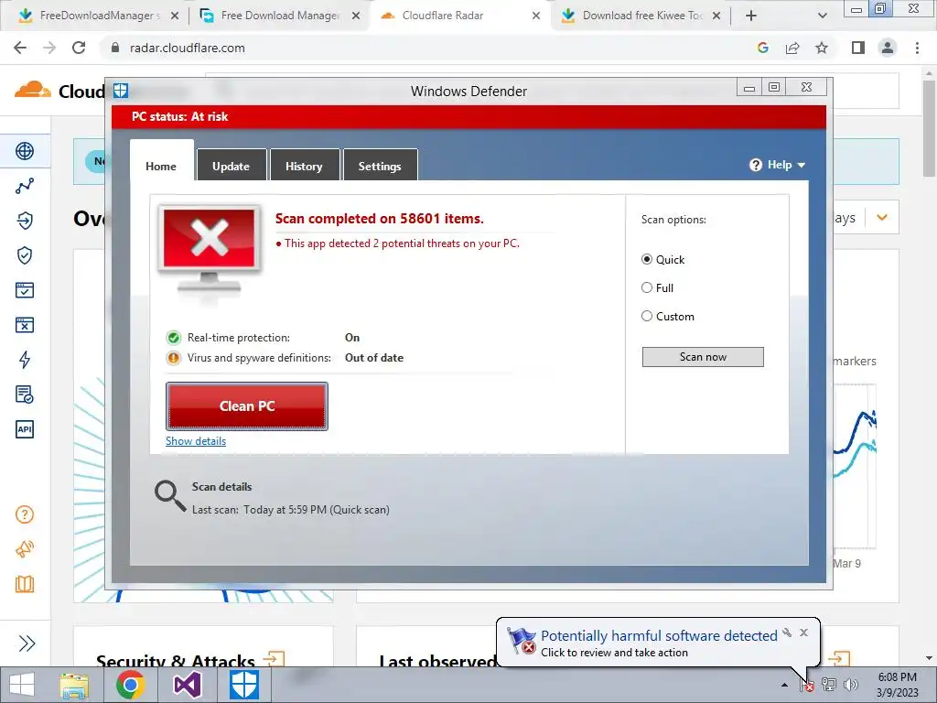Close the harmful software notification balloon

(x=803, y=633)
